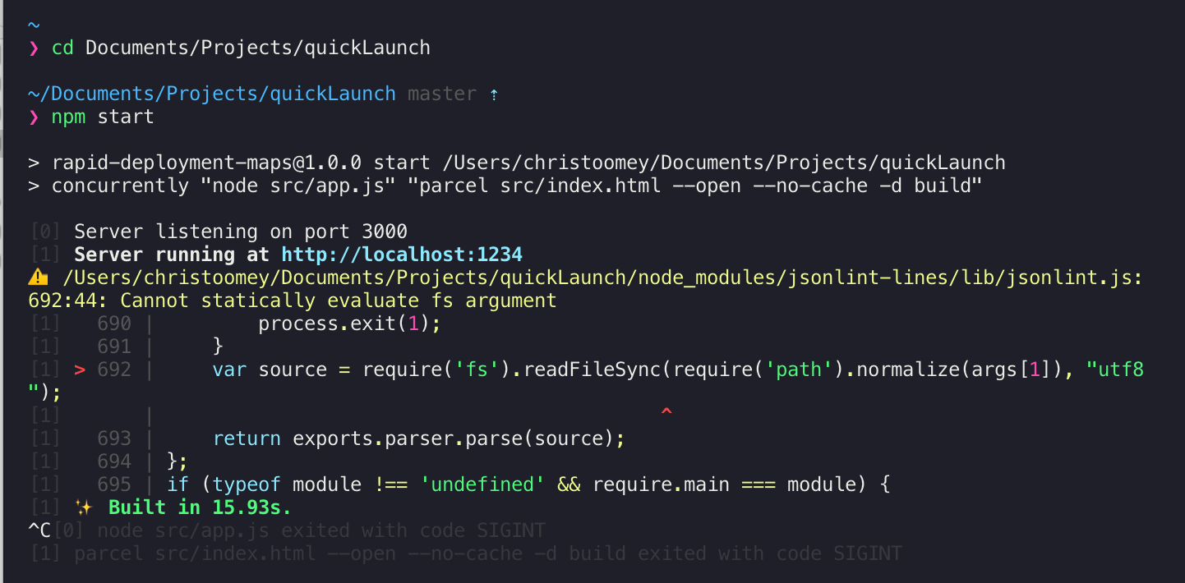
Task: Click line number 694
Action: (x=114, y=461)
